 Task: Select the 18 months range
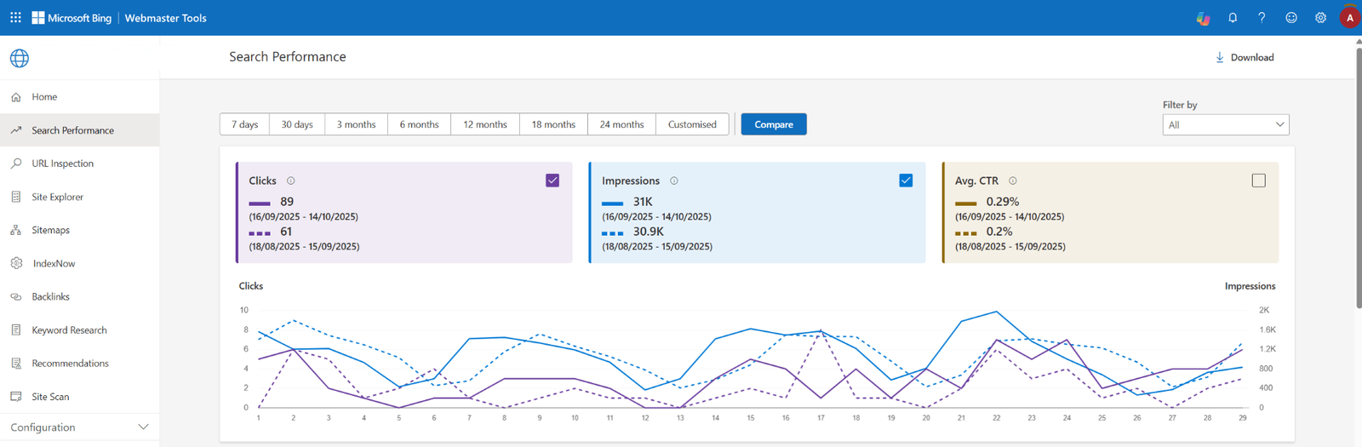click(x=553, y=124)
